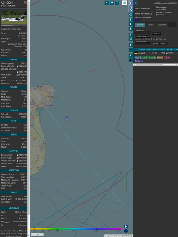This screenshot has height=237, width=178.
Task: Toggle the T tracks button
Action: [x=117, y=3]
